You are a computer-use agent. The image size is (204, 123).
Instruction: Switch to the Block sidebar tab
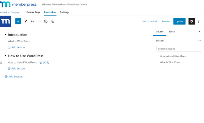172,32
